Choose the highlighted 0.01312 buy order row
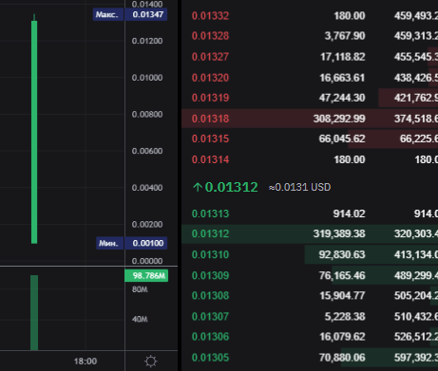438x371 pixels. click(310, 233)
